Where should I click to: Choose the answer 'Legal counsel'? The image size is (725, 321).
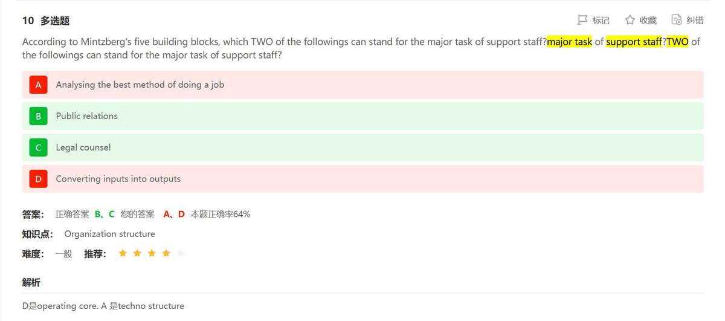(x=83, y=148)
